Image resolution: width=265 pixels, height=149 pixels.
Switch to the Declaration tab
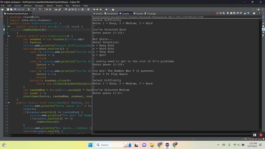[x=111, y=14]
